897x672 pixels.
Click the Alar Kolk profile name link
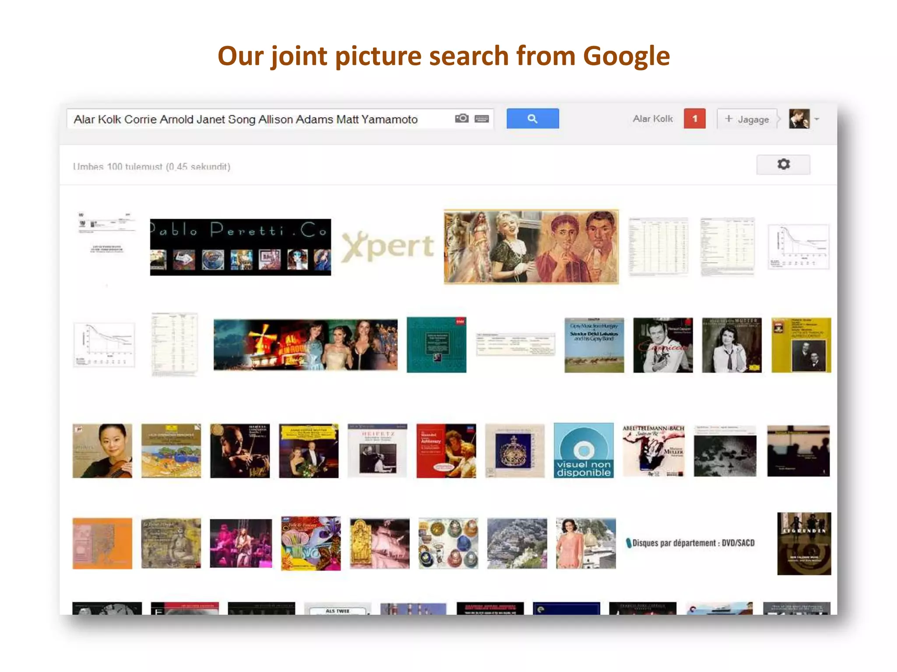(x=653, y=119)
